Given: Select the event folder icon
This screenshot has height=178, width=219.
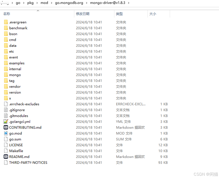Looking at the screenshot, I should [x=6, y=57].
